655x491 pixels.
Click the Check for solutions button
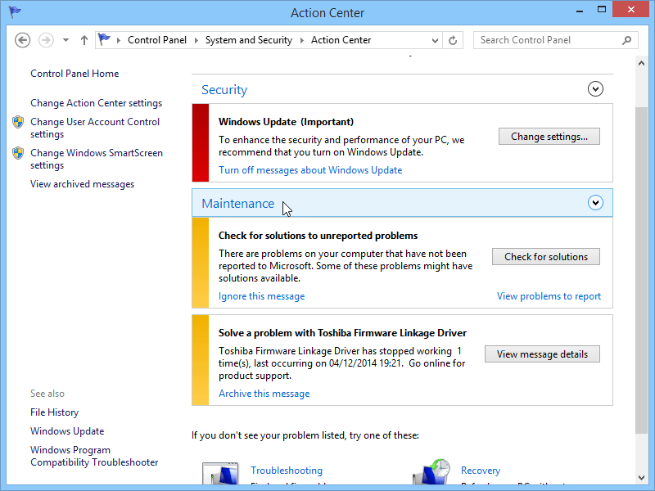coord(546,257)
